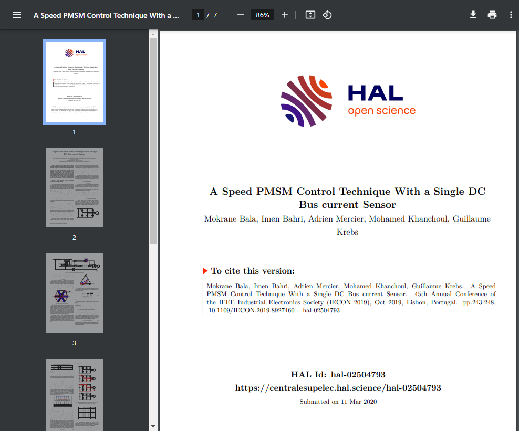Open page 1 thumbnail
The width and height of the screenshot is (519, 431).
[x=75, y=82]
